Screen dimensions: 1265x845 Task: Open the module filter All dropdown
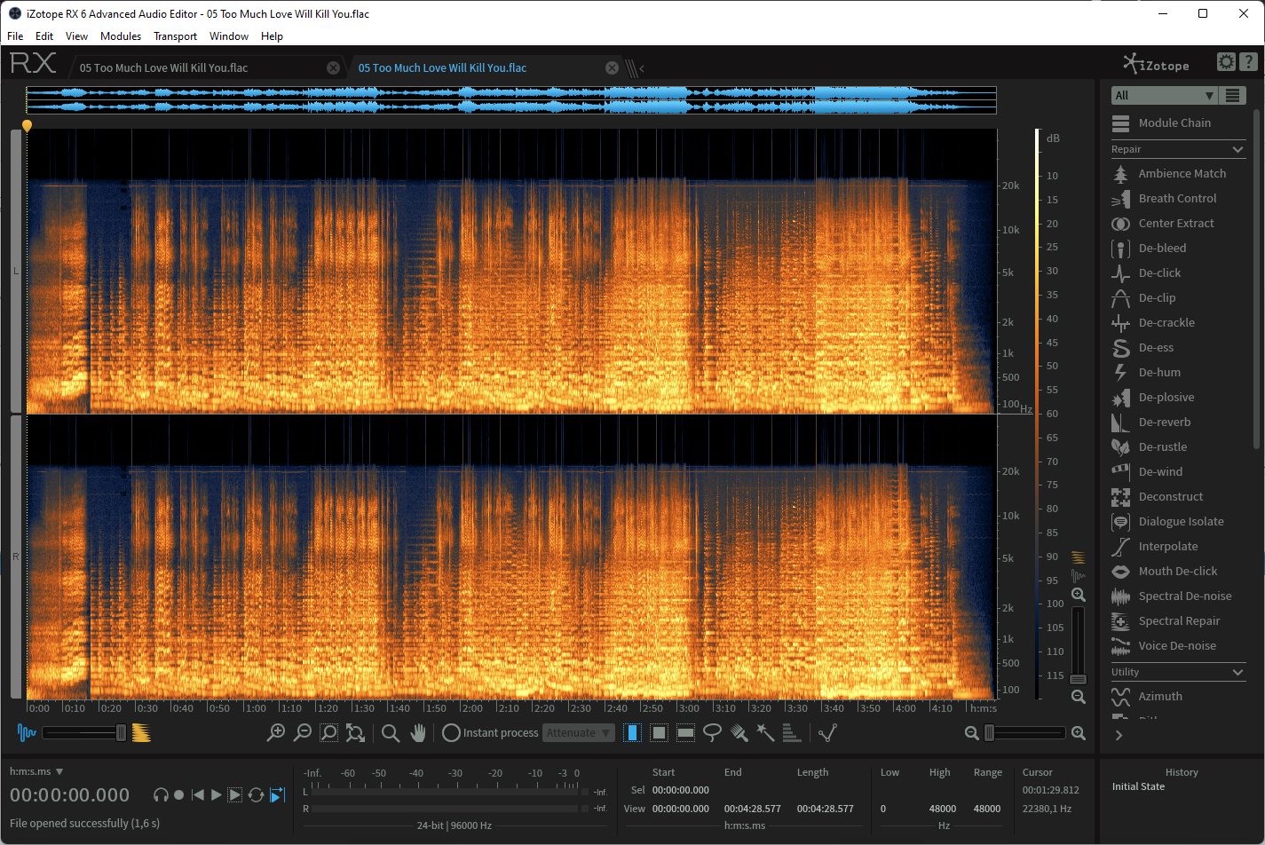(1164, 95)
